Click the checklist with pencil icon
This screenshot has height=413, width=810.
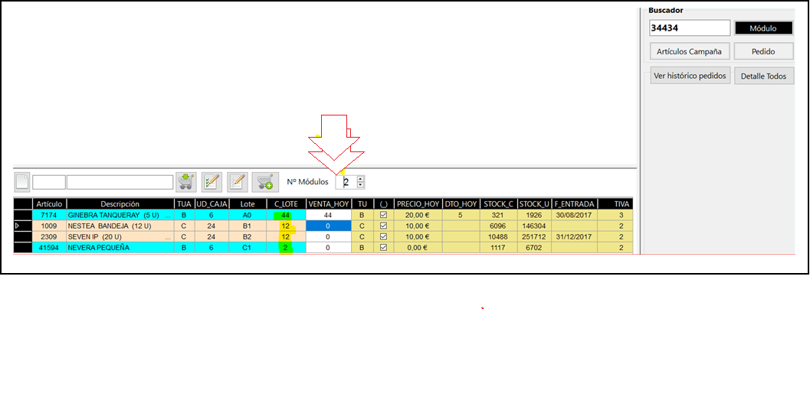point(212,182)
